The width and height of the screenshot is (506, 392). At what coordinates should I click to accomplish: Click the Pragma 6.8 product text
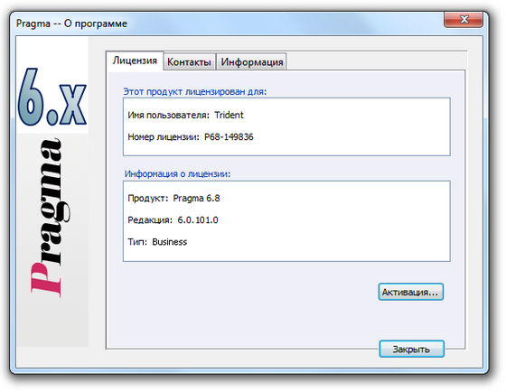point(196,198)
